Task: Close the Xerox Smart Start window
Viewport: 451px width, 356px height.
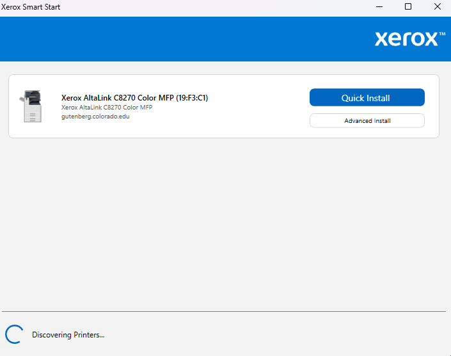Action: point(437,7)
